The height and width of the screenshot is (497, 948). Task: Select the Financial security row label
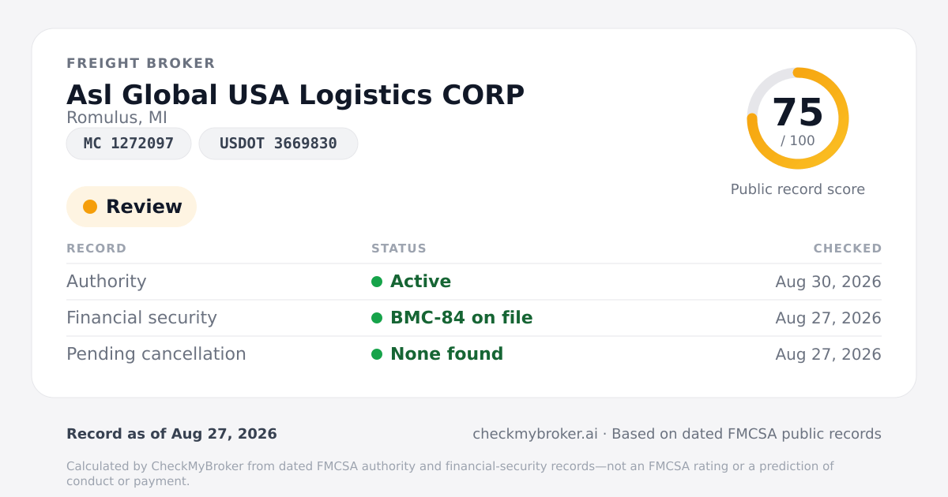(141, 318)
